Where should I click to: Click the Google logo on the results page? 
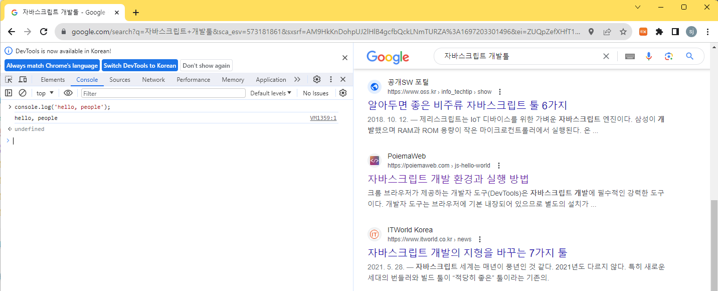[388, 57]
